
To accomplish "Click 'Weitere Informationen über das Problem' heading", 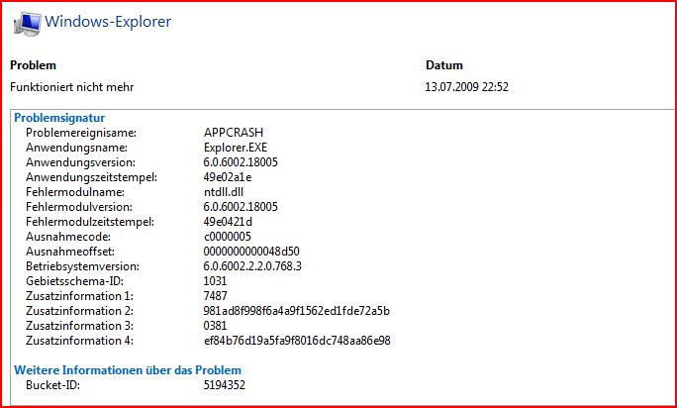I will click(128, 370).
